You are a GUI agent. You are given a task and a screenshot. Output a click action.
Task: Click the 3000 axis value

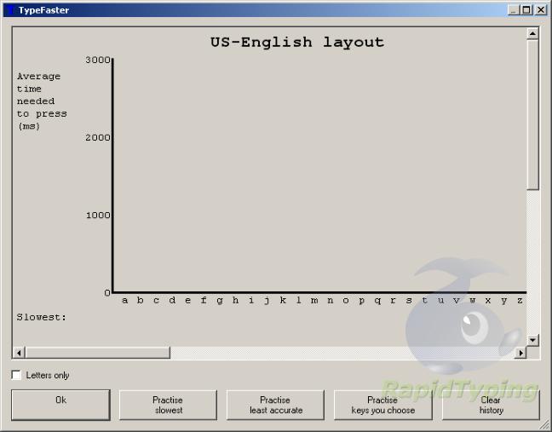[98, 60]
